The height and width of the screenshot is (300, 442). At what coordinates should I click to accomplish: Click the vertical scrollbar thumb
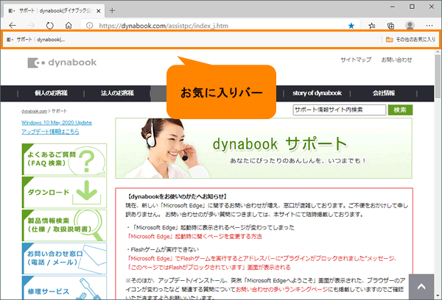[438, 76]
